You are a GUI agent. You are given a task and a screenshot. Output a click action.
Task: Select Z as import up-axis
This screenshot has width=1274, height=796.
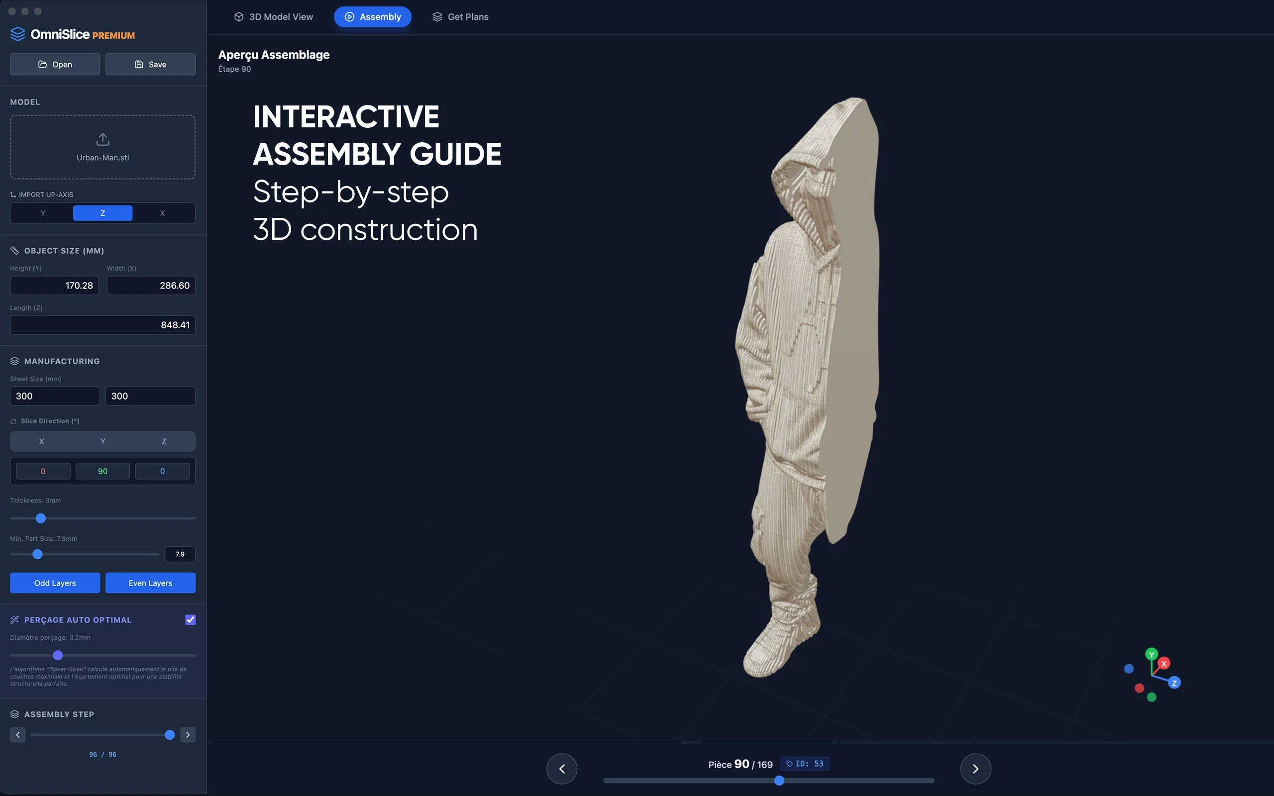[x=103, y=213]
